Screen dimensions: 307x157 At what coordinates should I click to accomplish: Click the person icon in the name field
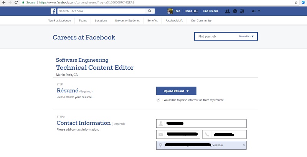[x=161, y=123]
